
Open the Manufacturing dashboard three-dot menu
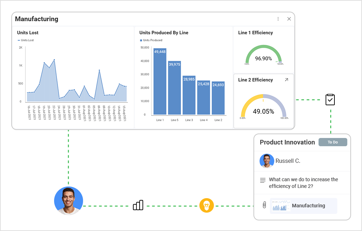[x=278, y=19]
